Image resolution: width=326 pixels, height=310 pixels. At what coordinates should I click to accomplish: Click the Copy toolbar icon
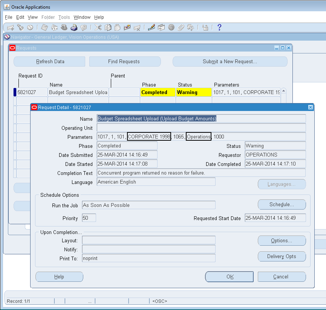tap(108, 27)
